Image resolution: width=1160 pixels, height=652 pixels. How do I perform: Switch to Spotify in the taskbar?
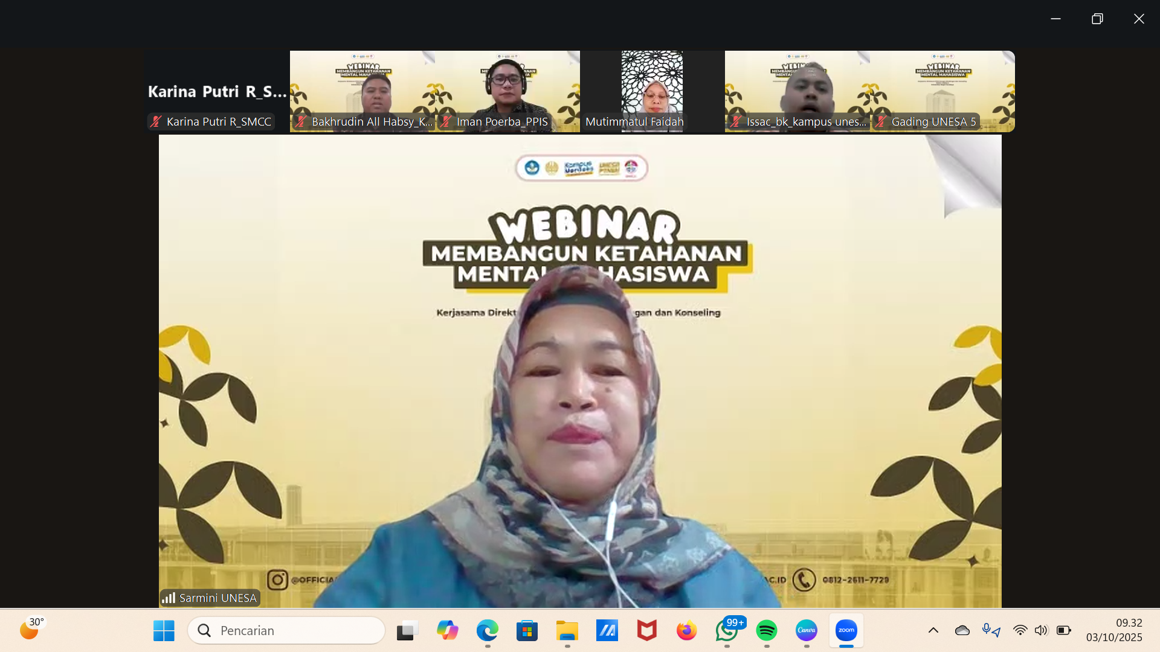[767, 631]
